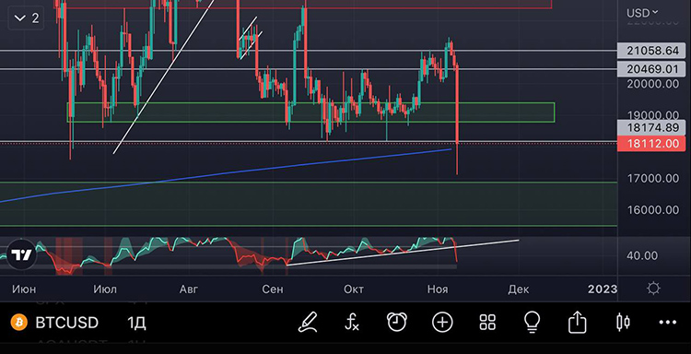The image size is (691, 354).
Task: Tap the 17000.00 price axis label
Action: click(x=653, y=178)
